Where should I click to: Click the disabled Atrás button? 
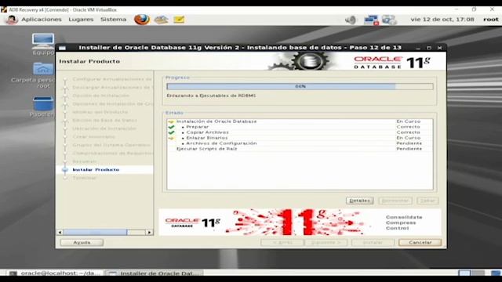click(282, 243)
